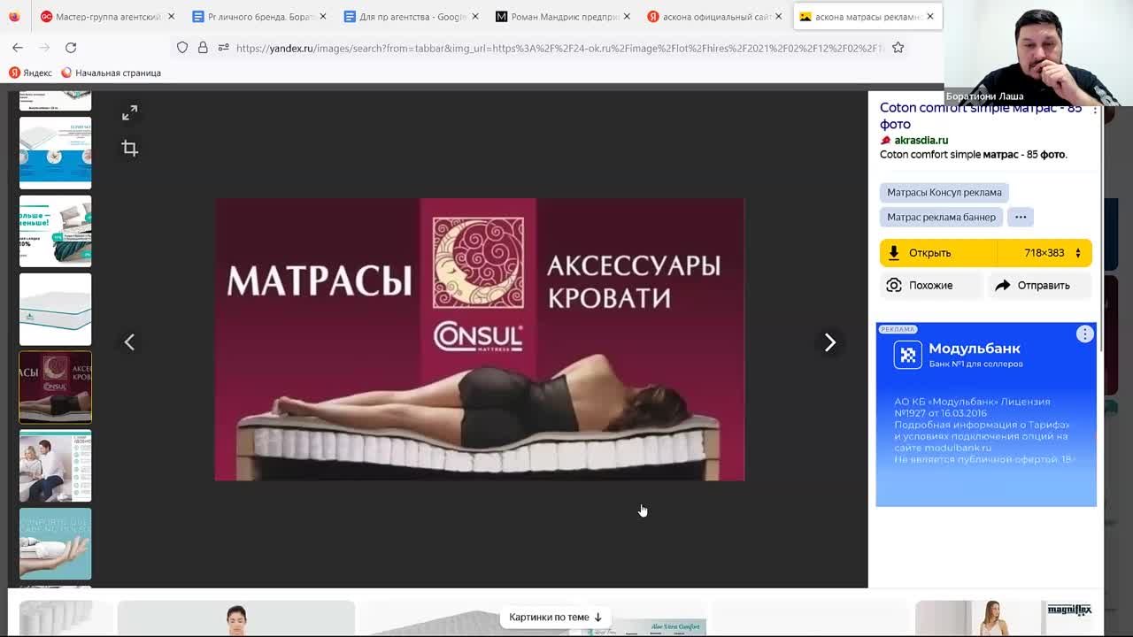The width and height of the screenshot is (1133, 637).
Task: Show next image with right arrow
Action: coord(829,342)
